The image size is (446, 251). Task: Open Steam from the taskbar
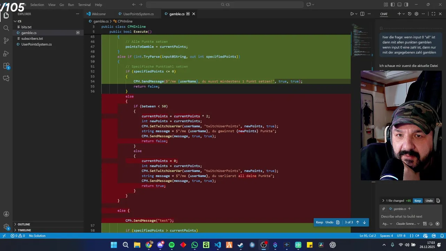[x=240, y=245]
